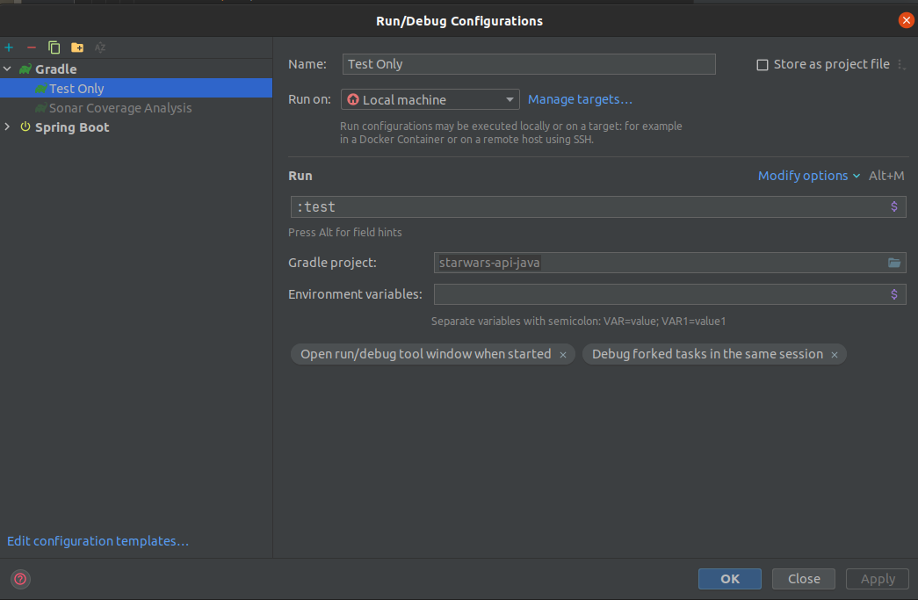Enable Store as project file checkbox
Image resolution: width=918 pixels, height=600 pixels.
point(763,64)
